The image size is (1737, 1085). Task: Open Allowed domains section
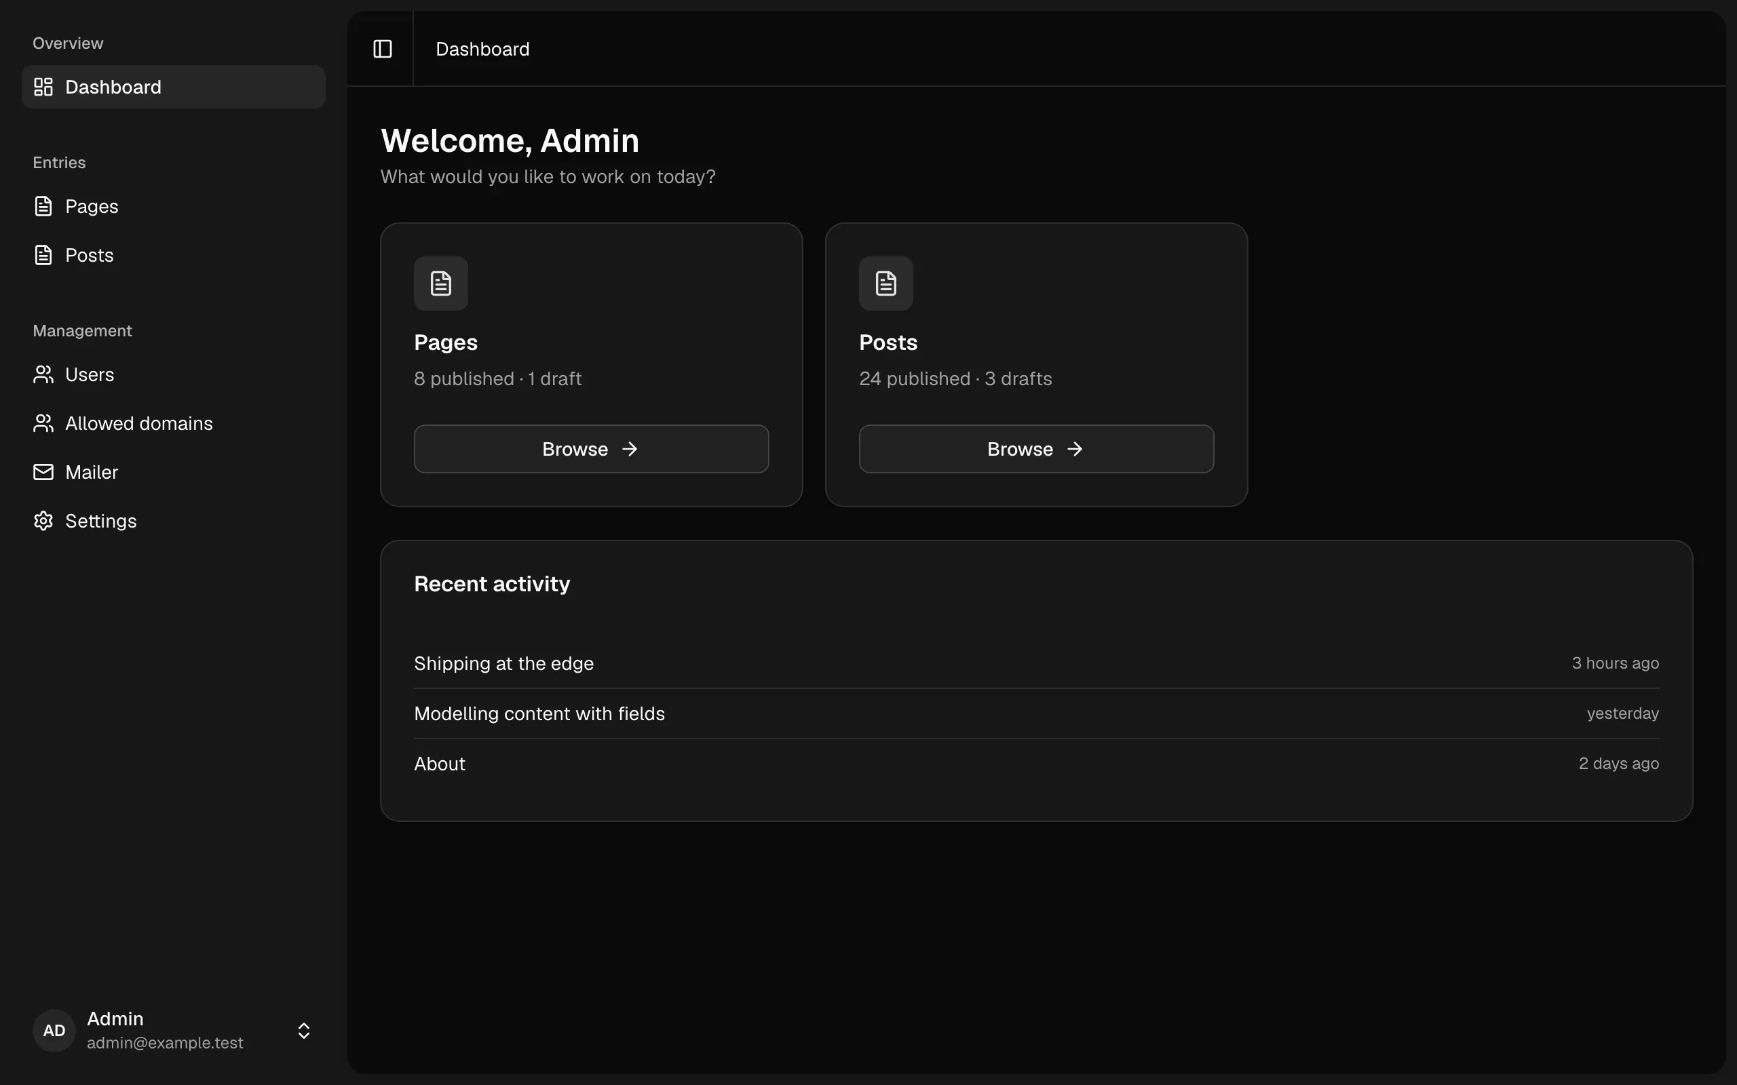click(174, 423)
